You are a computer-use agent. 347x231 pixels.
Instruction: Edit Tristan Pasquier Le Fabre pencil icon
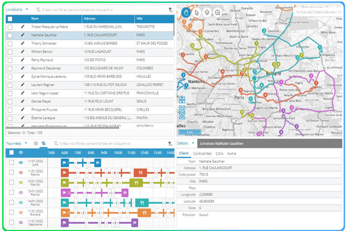click(22, 27)
